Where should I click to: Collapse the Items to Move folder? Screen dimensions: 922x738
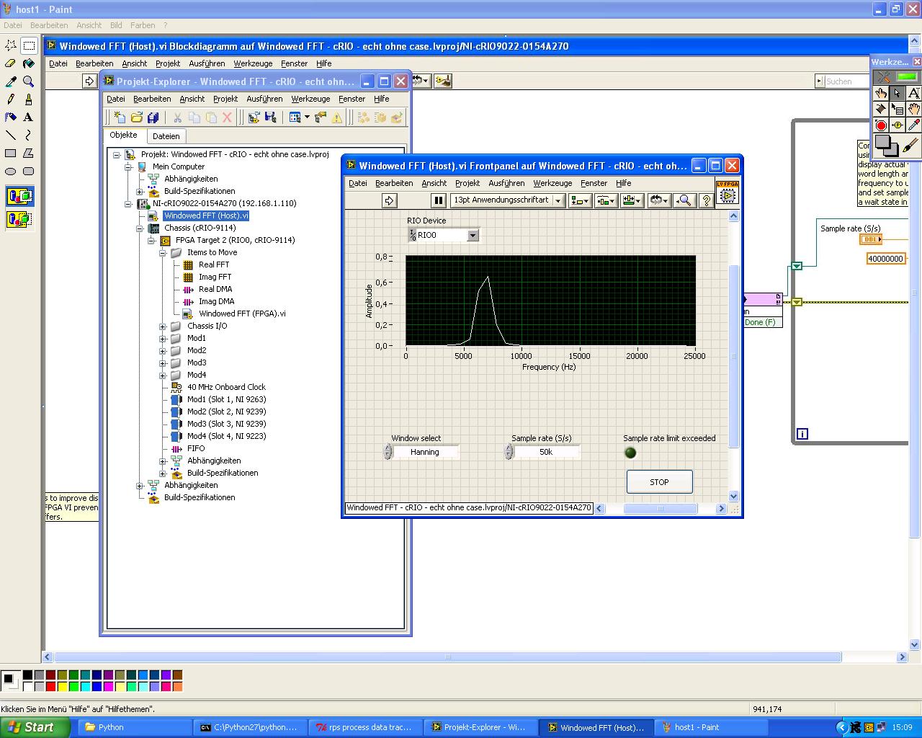pyautogui.click(x=163, y=253)
